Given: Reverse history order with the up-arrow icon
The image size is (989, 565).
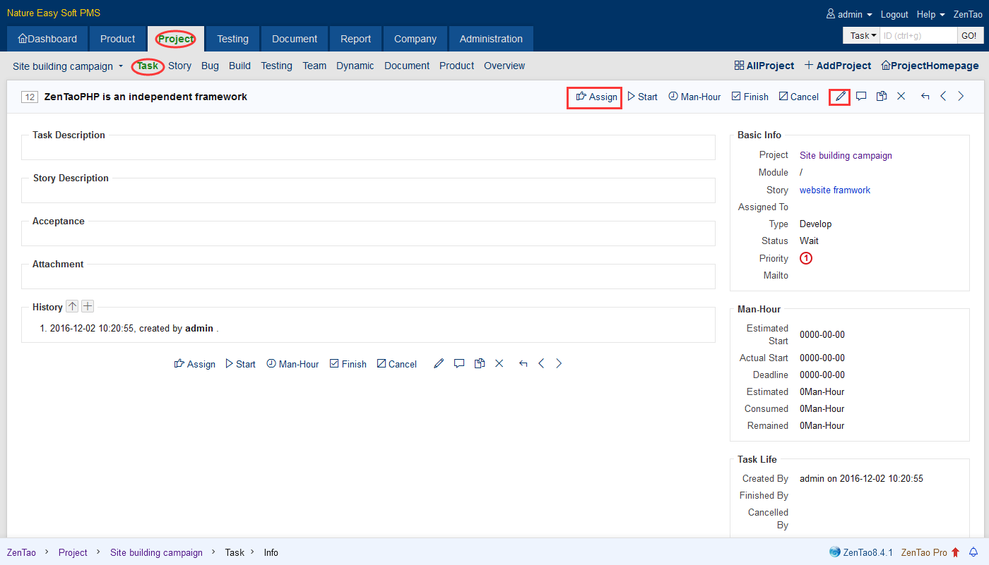Looking at the screenshot, I should [72, 306].
